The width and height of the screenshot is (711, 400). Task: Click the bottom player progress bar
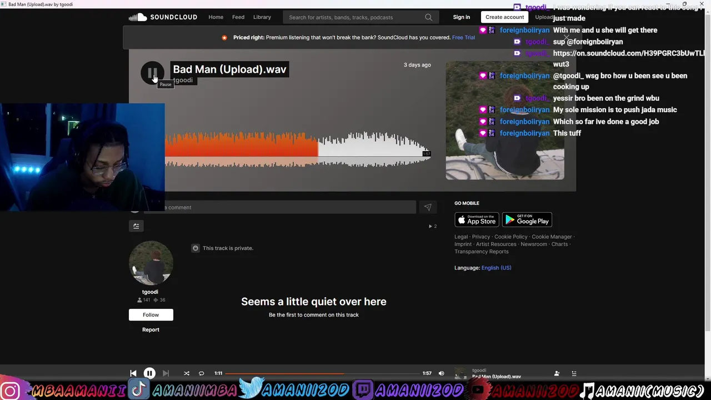(x=323, y=373)
